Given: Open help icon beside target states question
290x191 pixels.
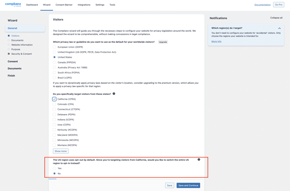Looking at the screenshot, I should click(114, 94).
